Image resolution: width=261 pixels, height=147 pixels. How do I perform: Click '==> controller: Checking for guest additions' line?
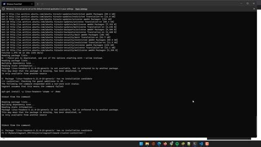[33, 81]
